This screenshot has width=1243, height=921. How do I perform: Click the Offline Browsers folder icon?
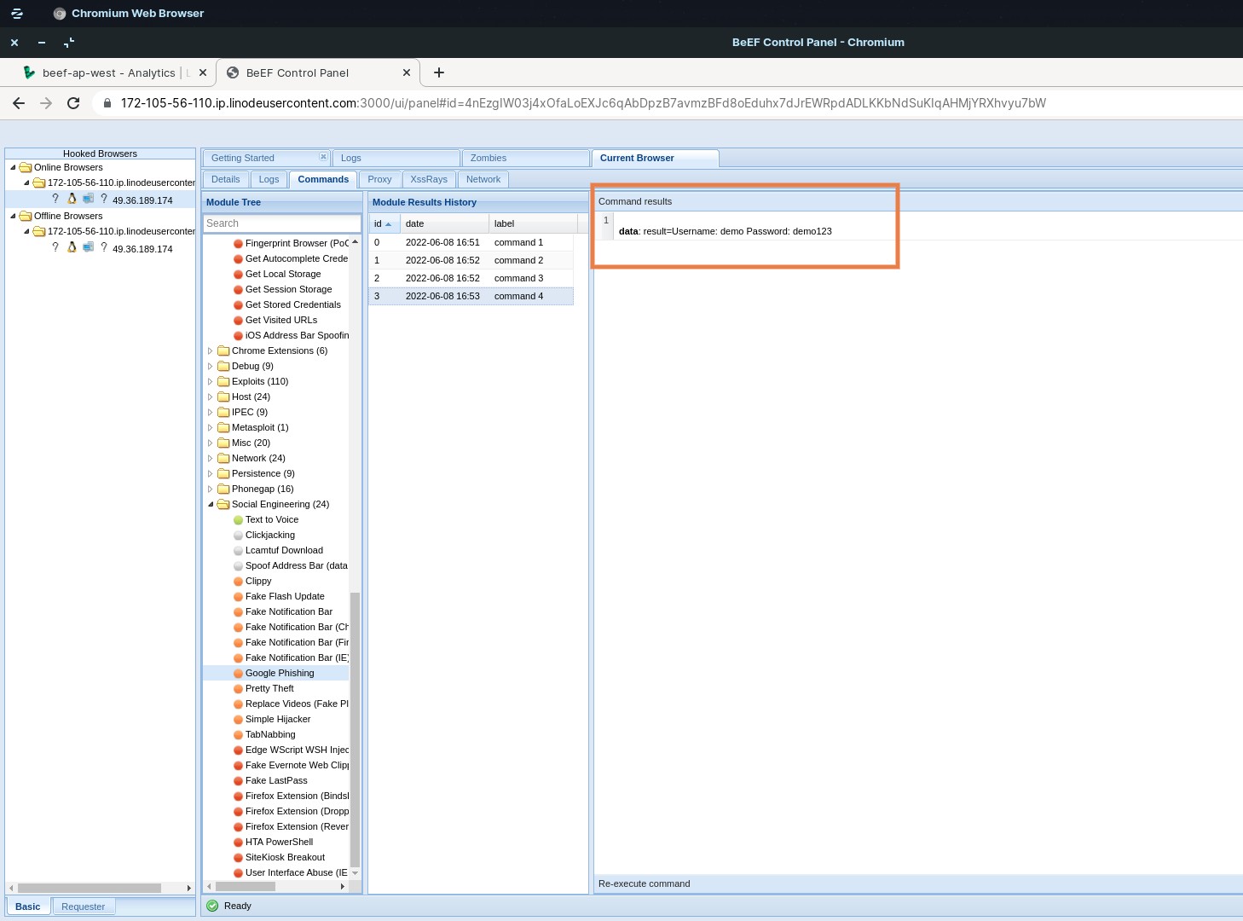pyautogui.click(x=26, y=216)
